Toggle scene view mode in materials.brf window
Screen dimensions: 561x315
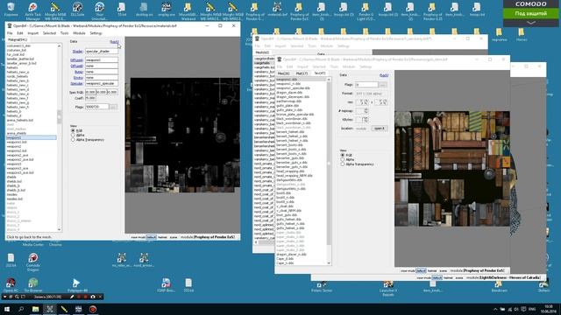[174, 237]
